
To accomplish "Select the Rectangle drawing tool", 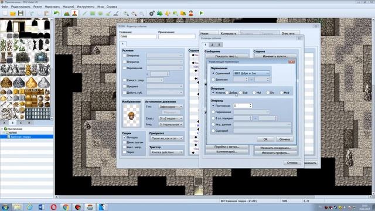I will tap(93, 13).
